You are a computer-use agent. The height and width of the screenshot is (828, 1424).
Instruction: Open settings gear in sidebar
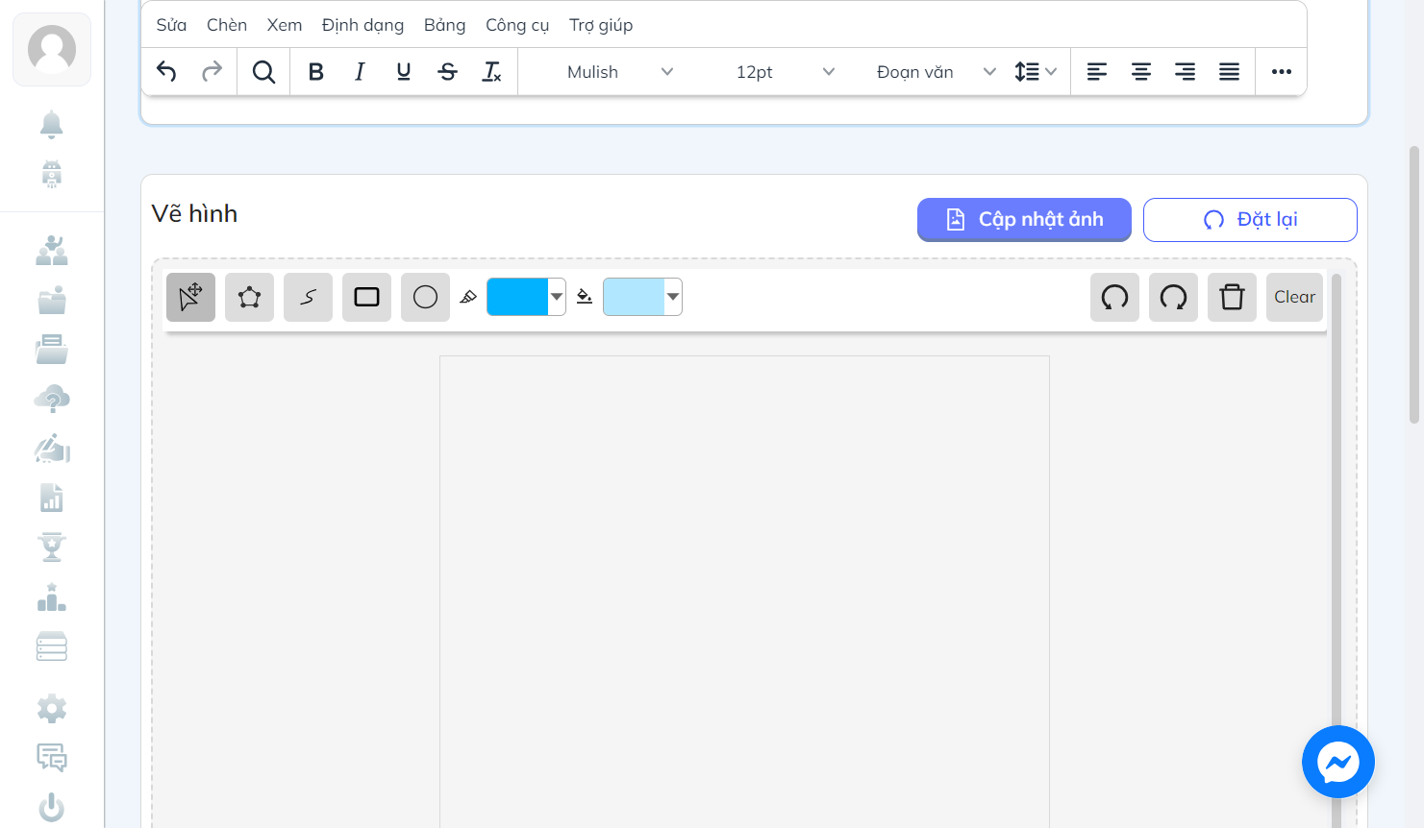click(52, 709)
